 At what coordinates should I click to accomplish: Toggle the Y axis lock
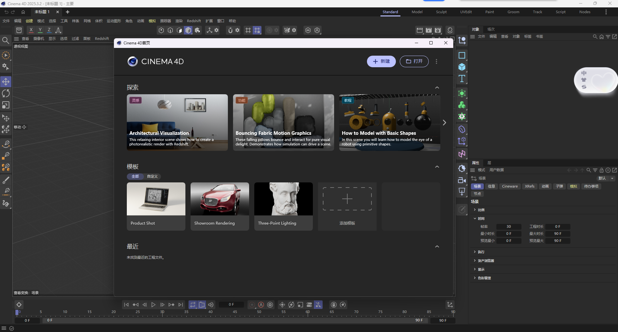coord(40,30)
